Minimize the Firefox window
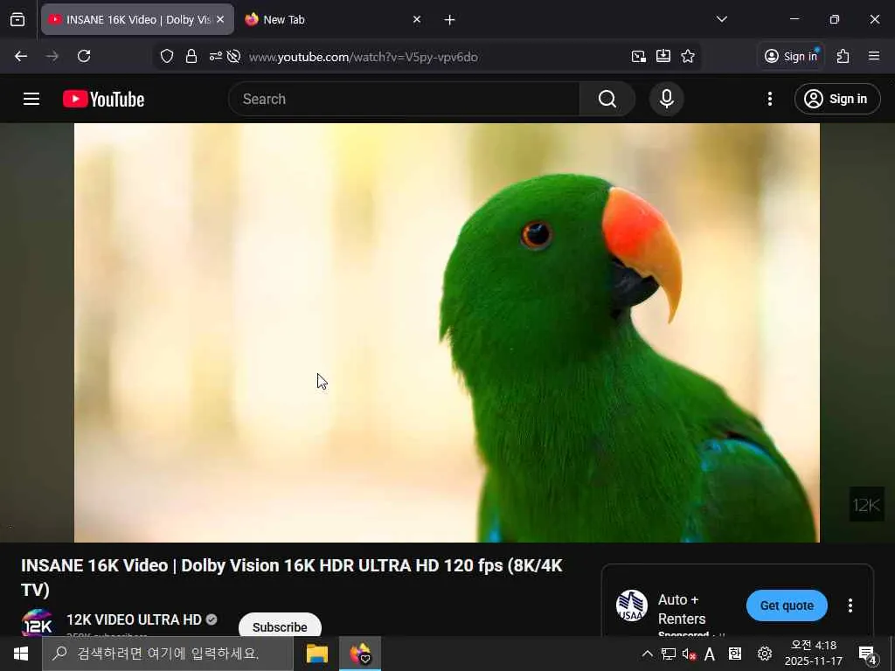Image resolution: width=895 pixels, height=671 pixels. (794, 19)
